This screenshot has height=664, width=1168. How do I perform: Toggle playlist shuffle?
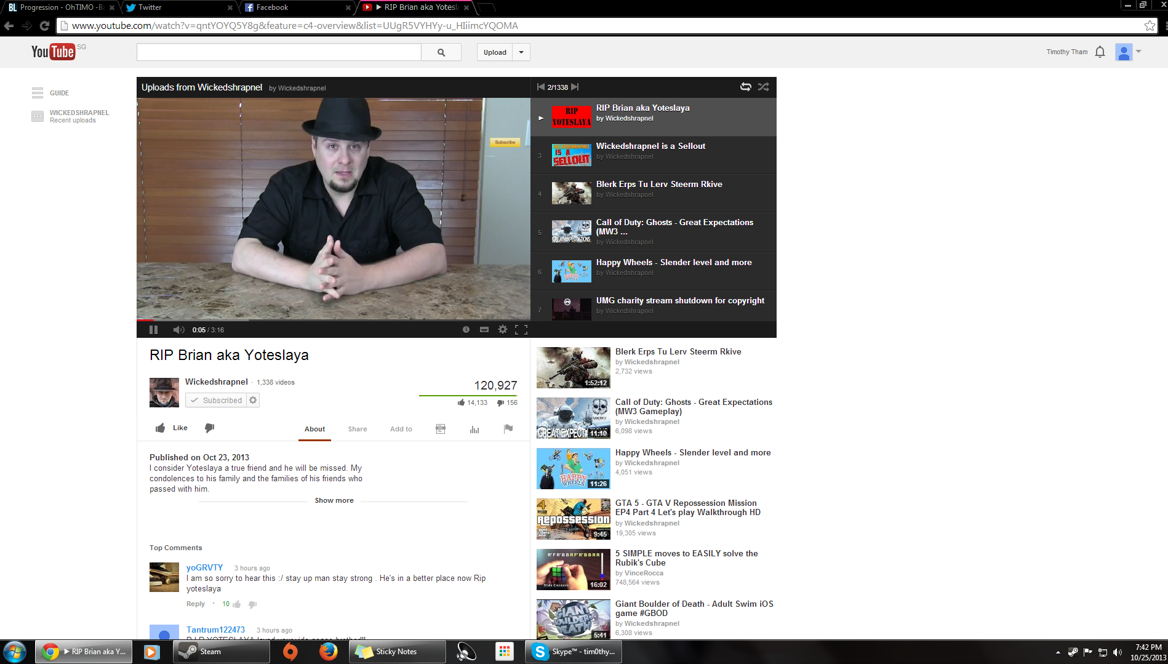coord(764,87)
